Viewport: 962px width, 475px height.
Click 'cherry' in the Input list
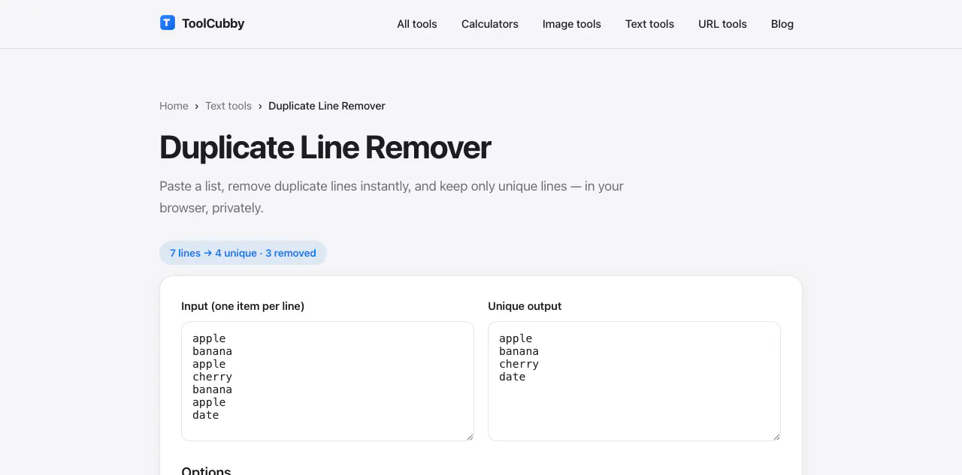(212, 377)
